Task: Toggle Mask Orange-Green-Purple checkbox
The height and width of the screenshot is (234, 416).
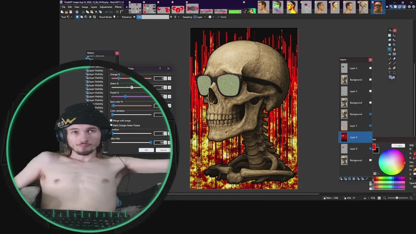Action: [x=111, y=125]
